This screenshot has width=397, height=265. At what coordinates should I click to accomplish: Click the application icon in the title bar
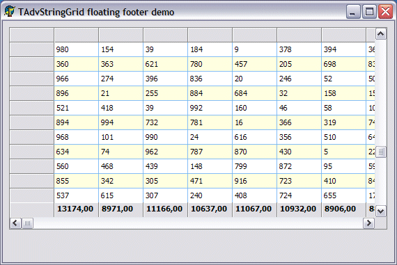click(9, 11)
